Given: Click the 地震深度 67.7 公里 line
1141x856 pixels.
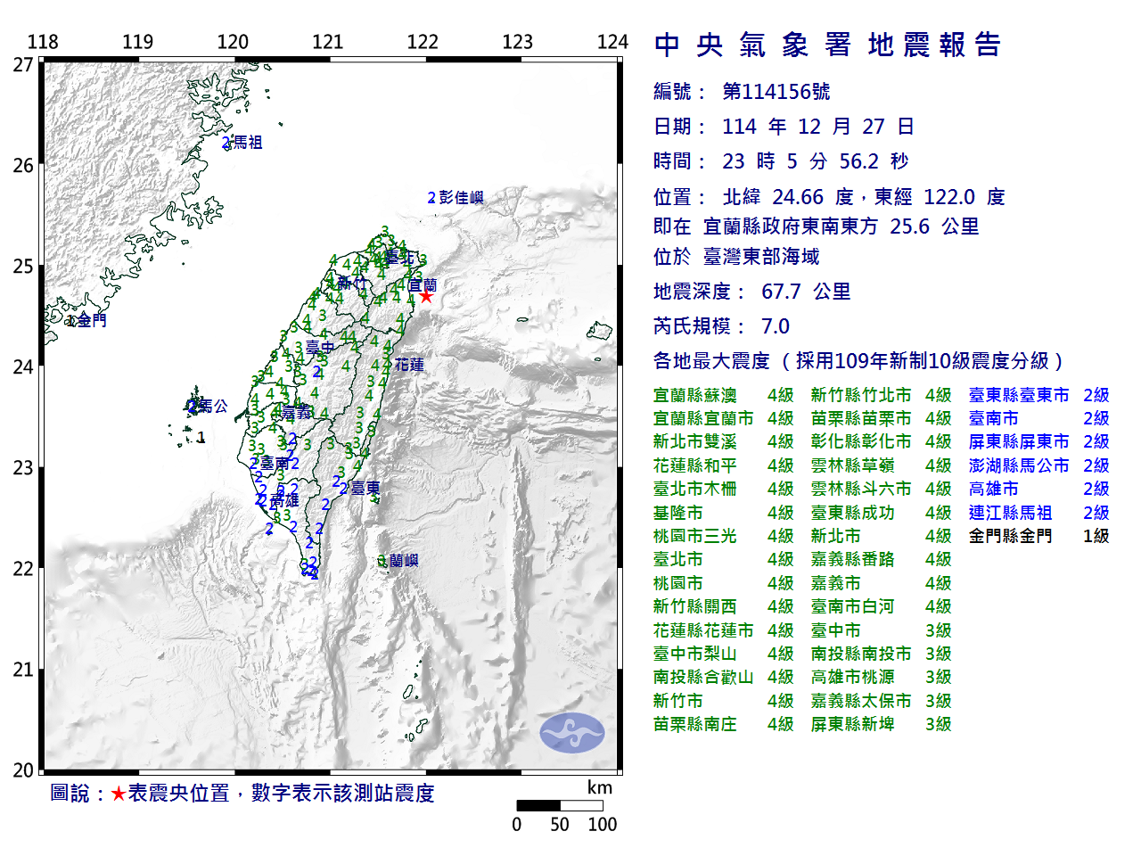Looking at the screenshot, I should tap(751, 292).
